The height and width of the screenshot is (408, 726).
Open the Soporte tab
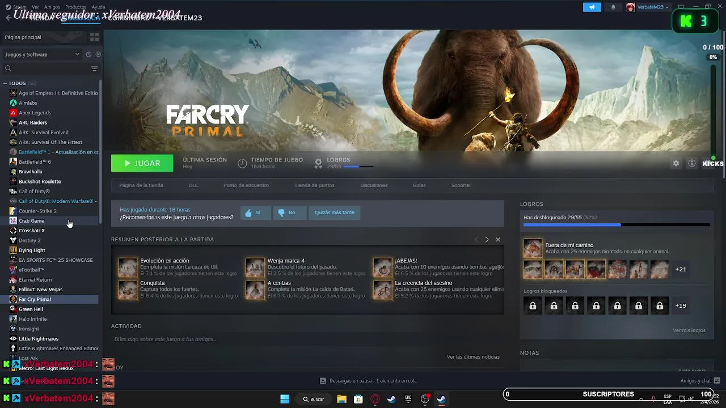[x=461, y=185]
